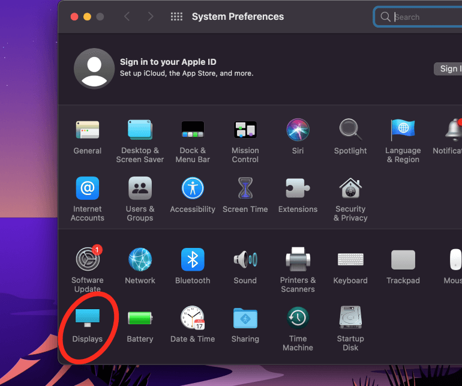Open Mission Control preferences
The width and height of the screenshot is (462, 386).
point(245,130)
